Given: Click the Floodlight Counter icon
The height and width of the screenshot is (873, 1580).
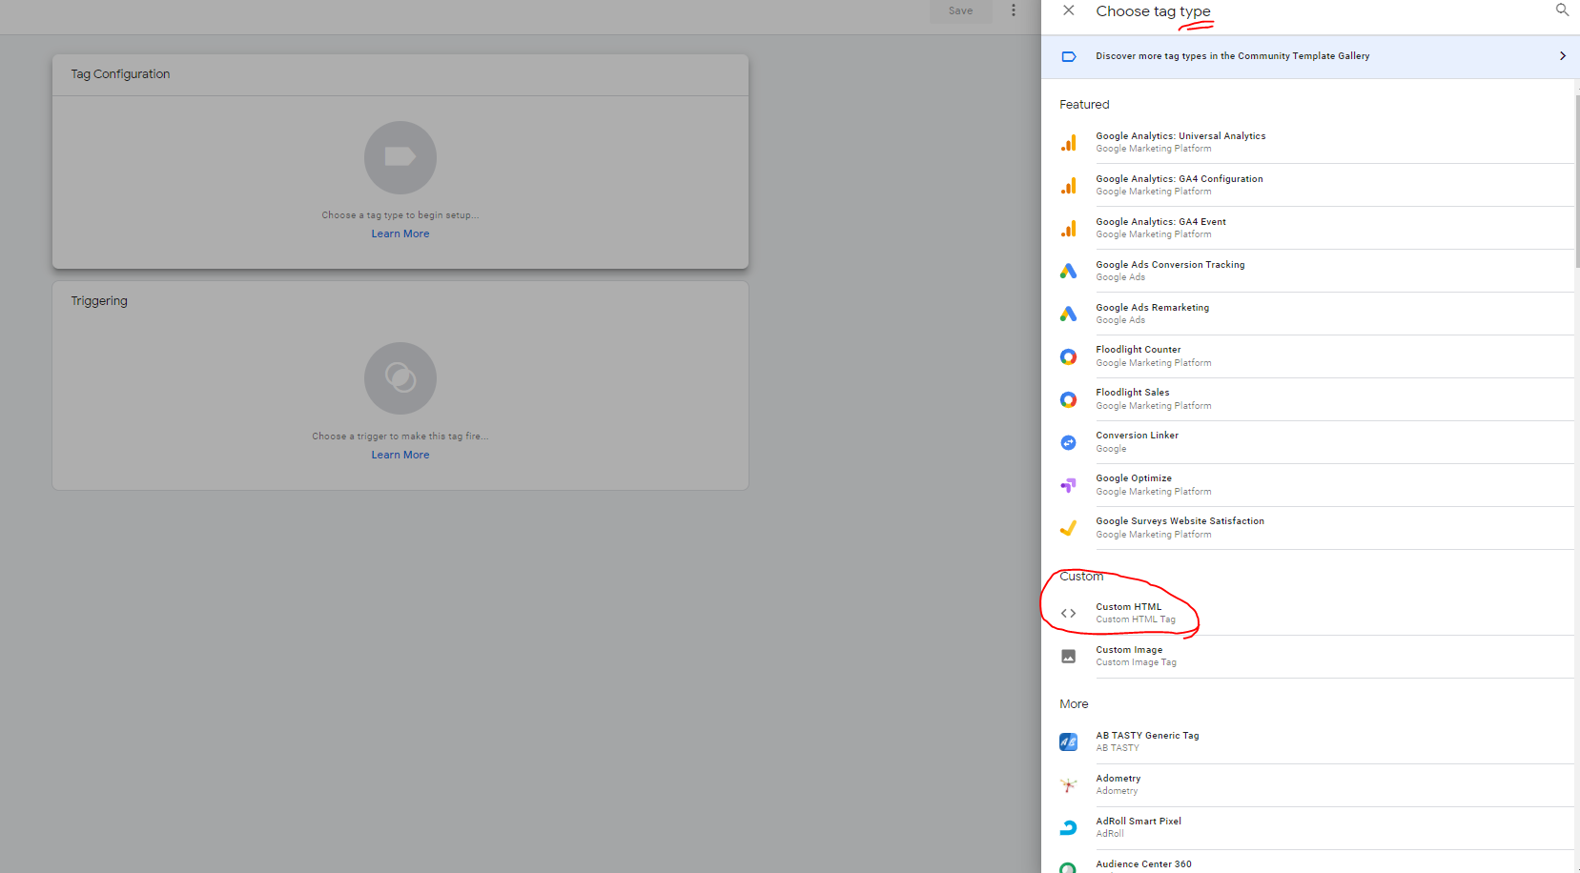Looking at the screenshot, I should pyautogui.click(x=1068, y=356).
